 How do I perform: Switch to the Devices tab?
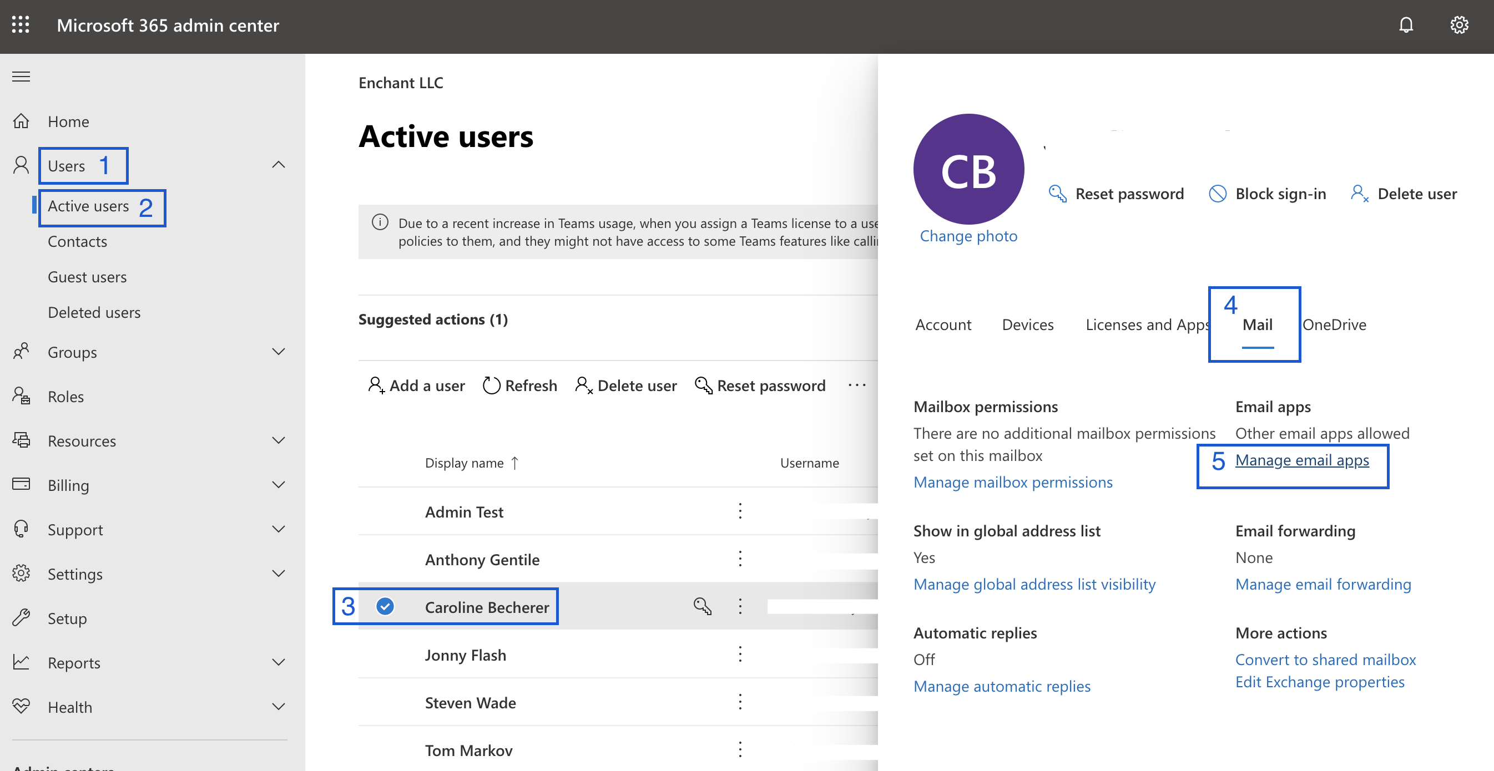coord(1028,324)
